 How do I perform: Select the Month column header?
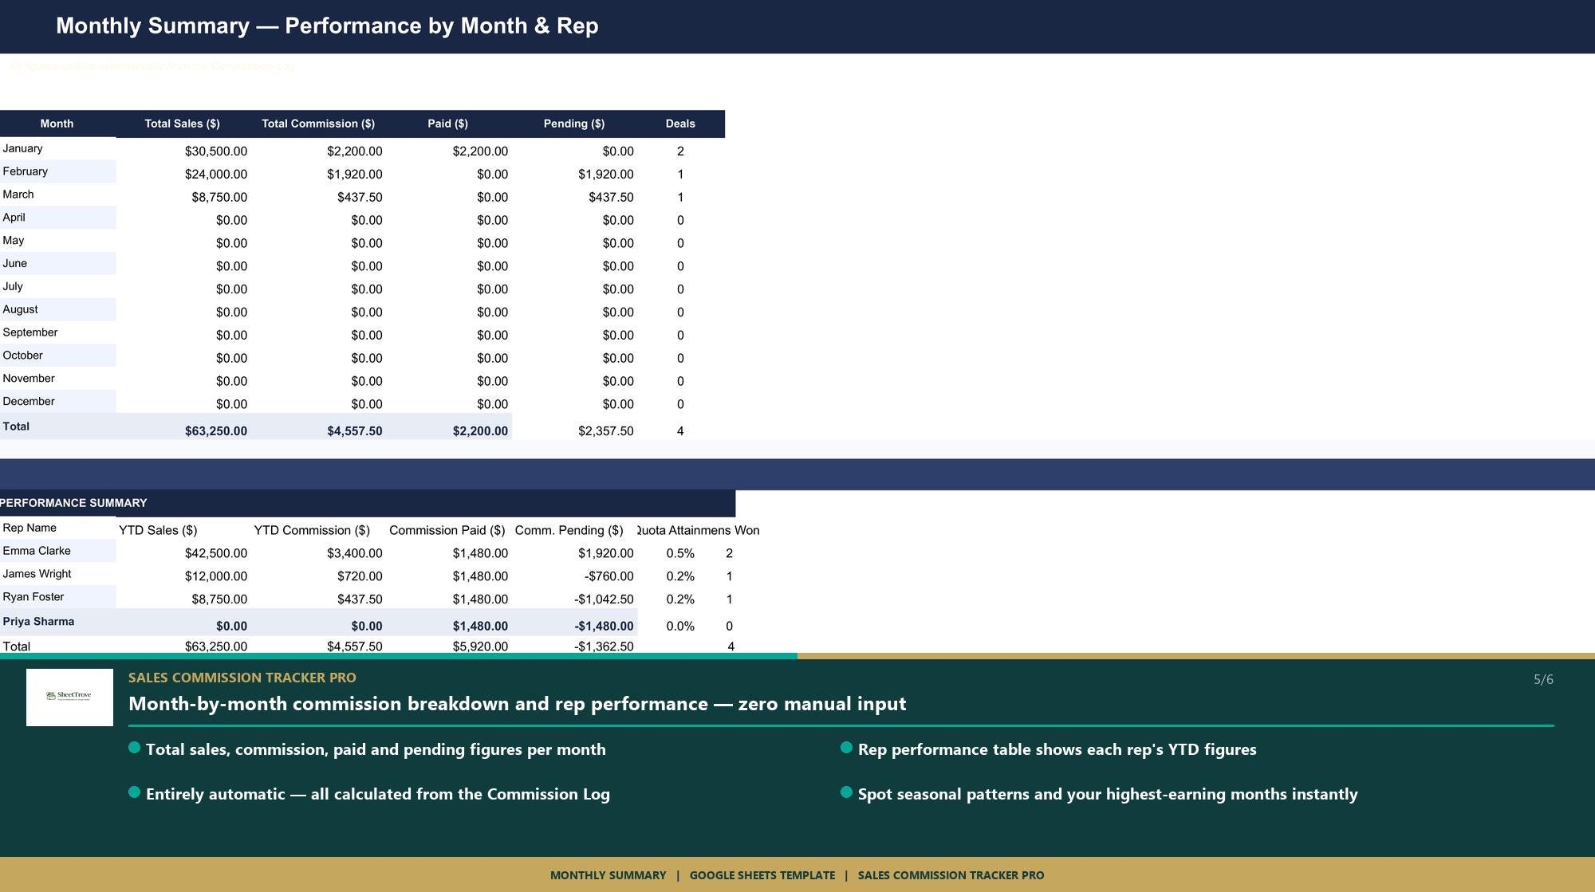(x=57, y=124)
